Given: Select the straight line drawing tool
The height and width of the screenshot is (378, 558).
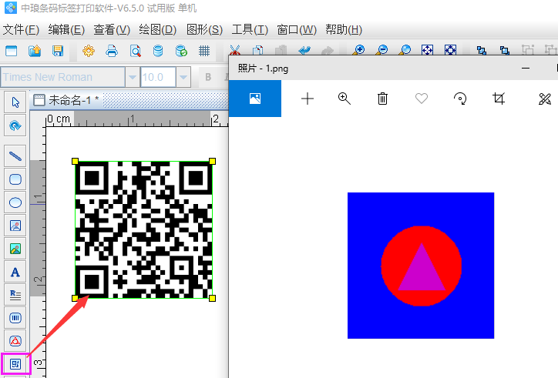Looking at the screenshot, I should tap(15, 156).
